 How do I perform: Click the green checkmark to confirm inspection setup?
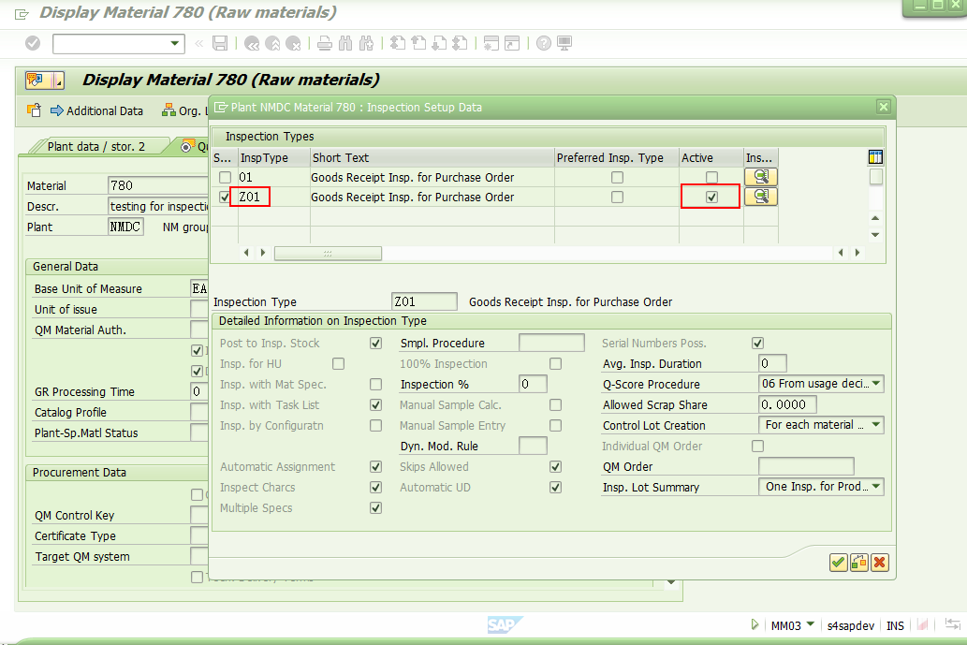pyautogui.click(x=839, y=563)
